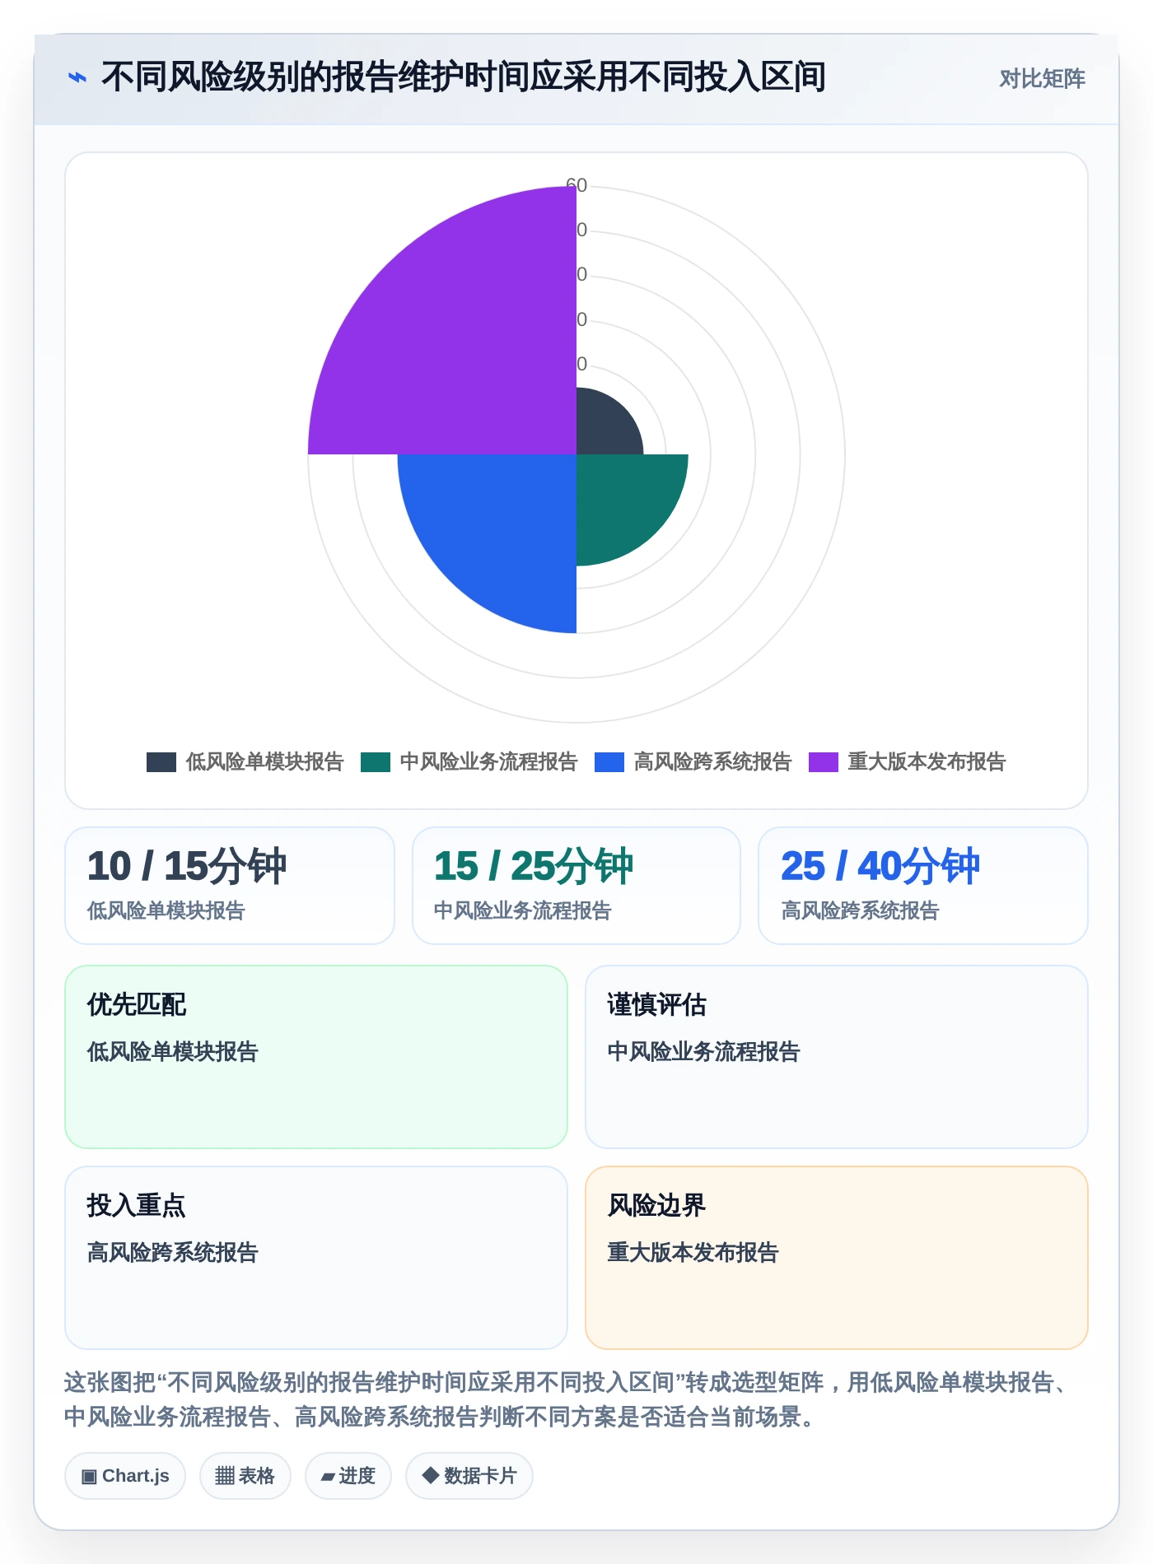The height and width of the screenshot is (1564, 1153).
Task: Click the dark navy polar chart segment
Action: pyautogui.click(x=603, y=426)
